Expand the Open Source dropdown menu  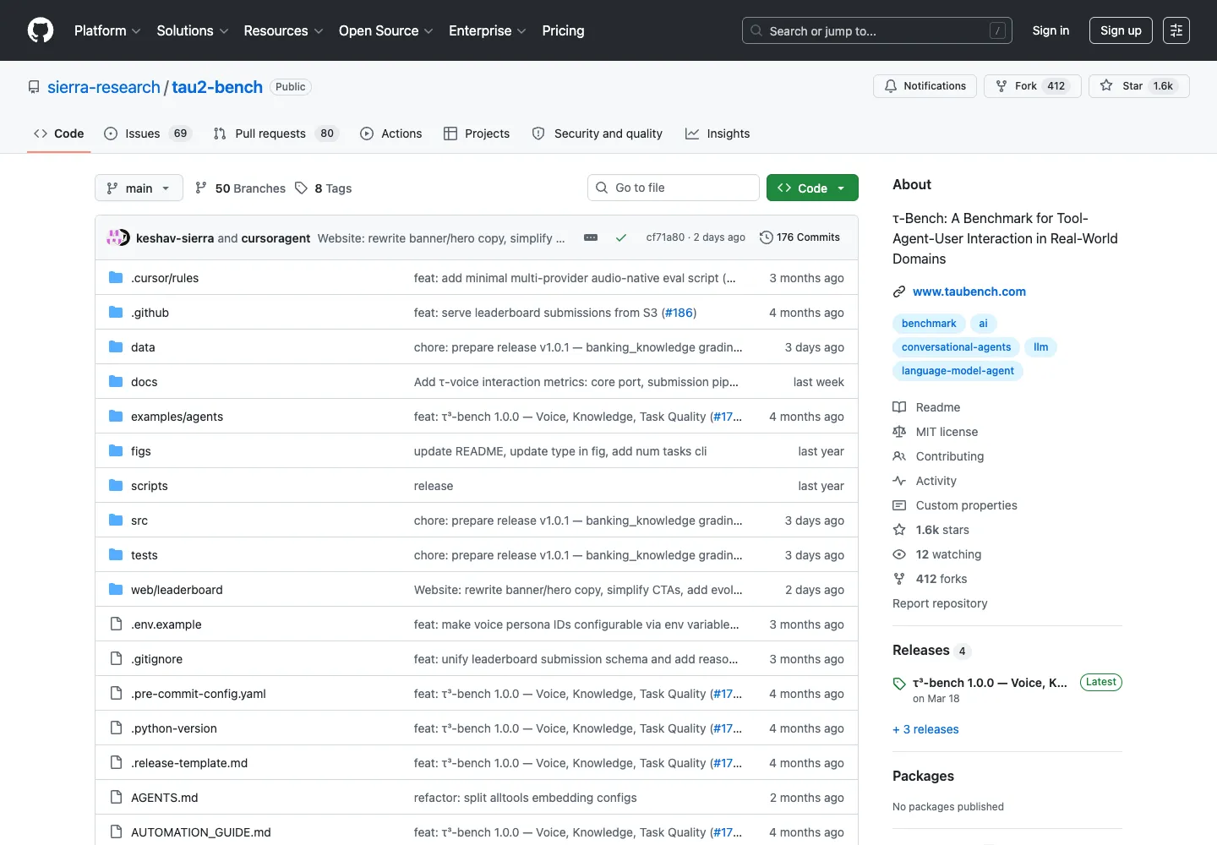pyautogui.click(x=385, y=30)
